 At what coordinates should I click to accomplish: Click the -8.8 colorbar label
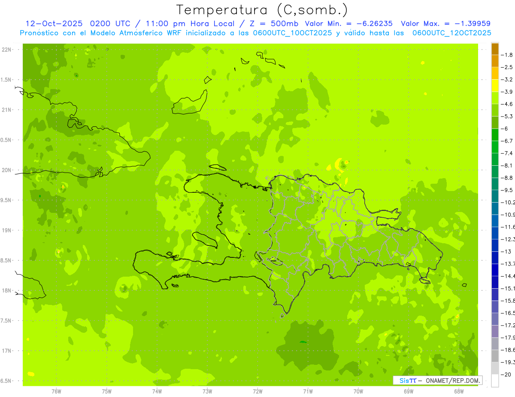pyautogui.click(x=507, y=178)
